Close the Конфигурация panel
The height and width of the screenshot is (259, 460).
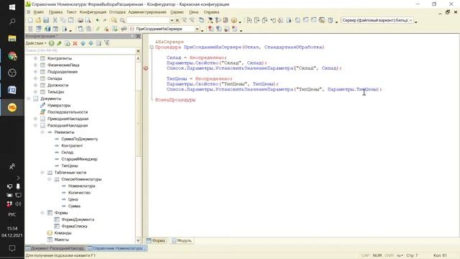point(138,36)
